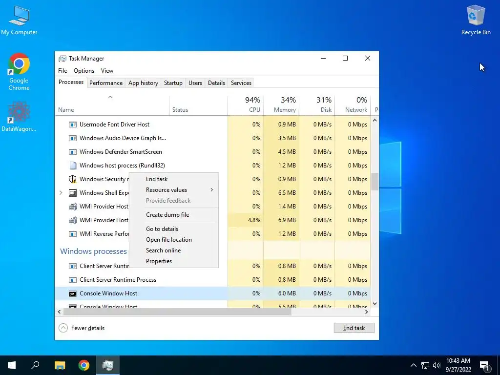Switch to the App history tab

(143, 83)
